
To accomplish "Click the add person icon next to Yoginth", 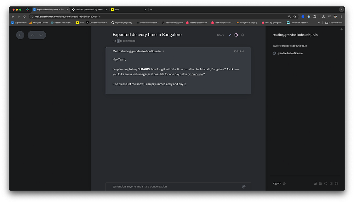I will 285,184.
